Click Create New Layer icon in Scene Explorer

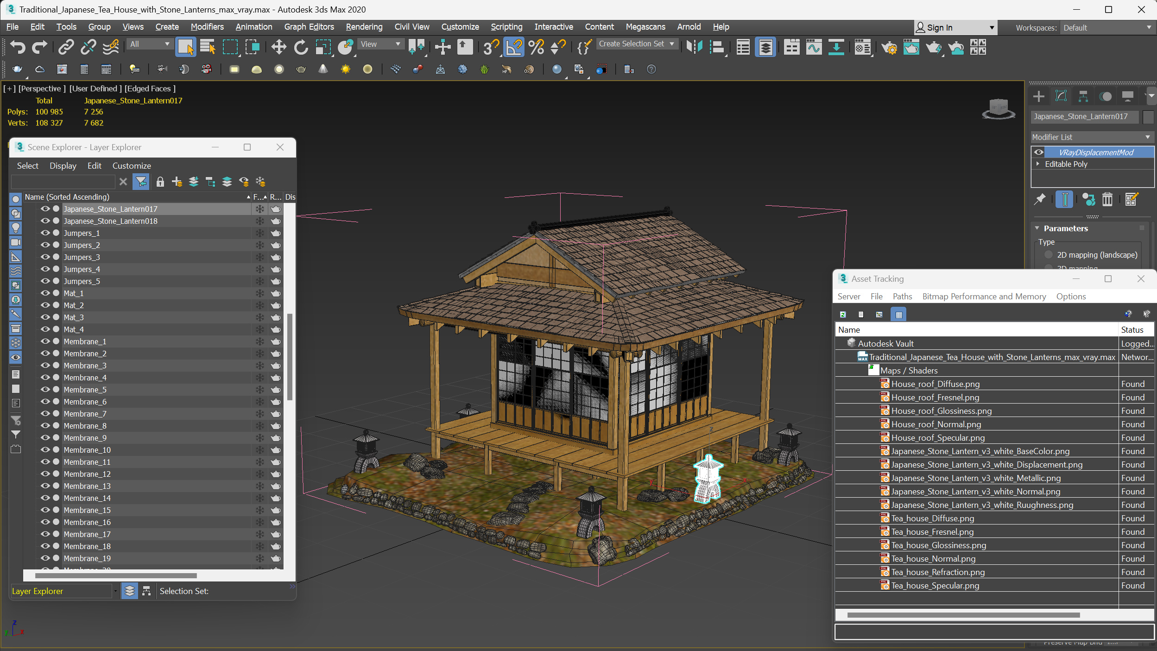[x=177, y=182]
